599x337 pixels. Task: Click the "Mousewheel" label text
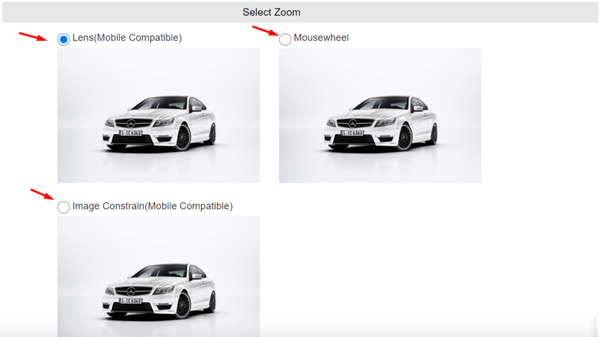point(321,38)
